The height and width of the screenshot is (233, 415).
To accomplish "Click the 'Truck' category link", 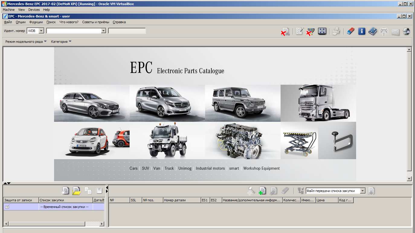I will 169,168.
